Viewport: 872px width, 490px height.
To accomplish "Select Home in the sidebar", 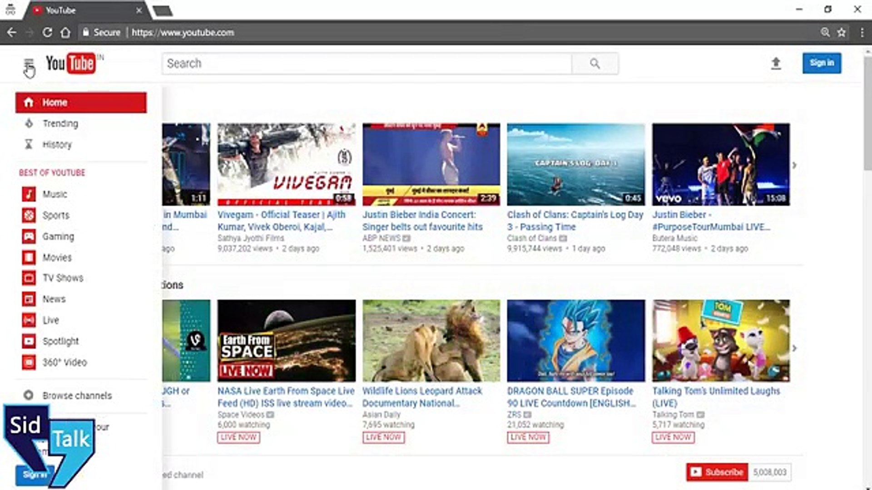I will coord(81,103).
